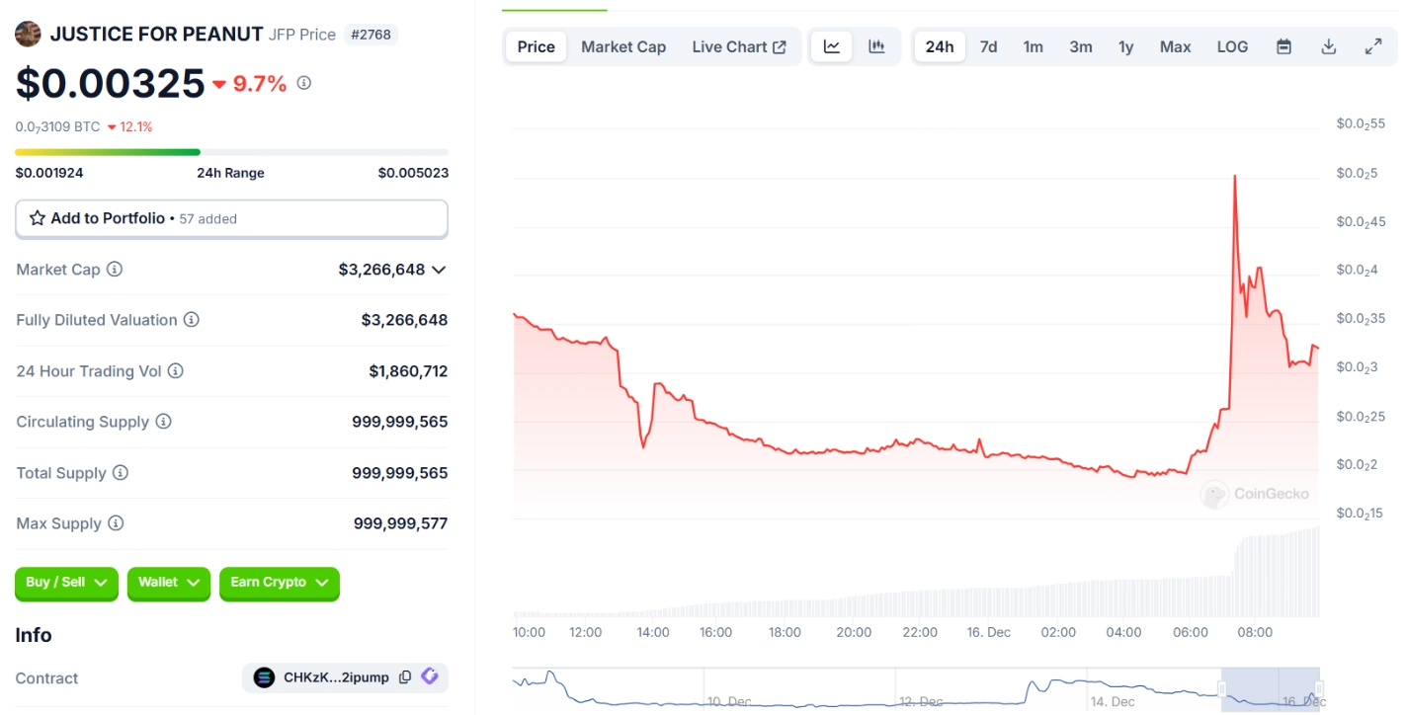Show Market Cap info tooltip icon
This screenshot has width=1407, height=715.
(115, 269)
